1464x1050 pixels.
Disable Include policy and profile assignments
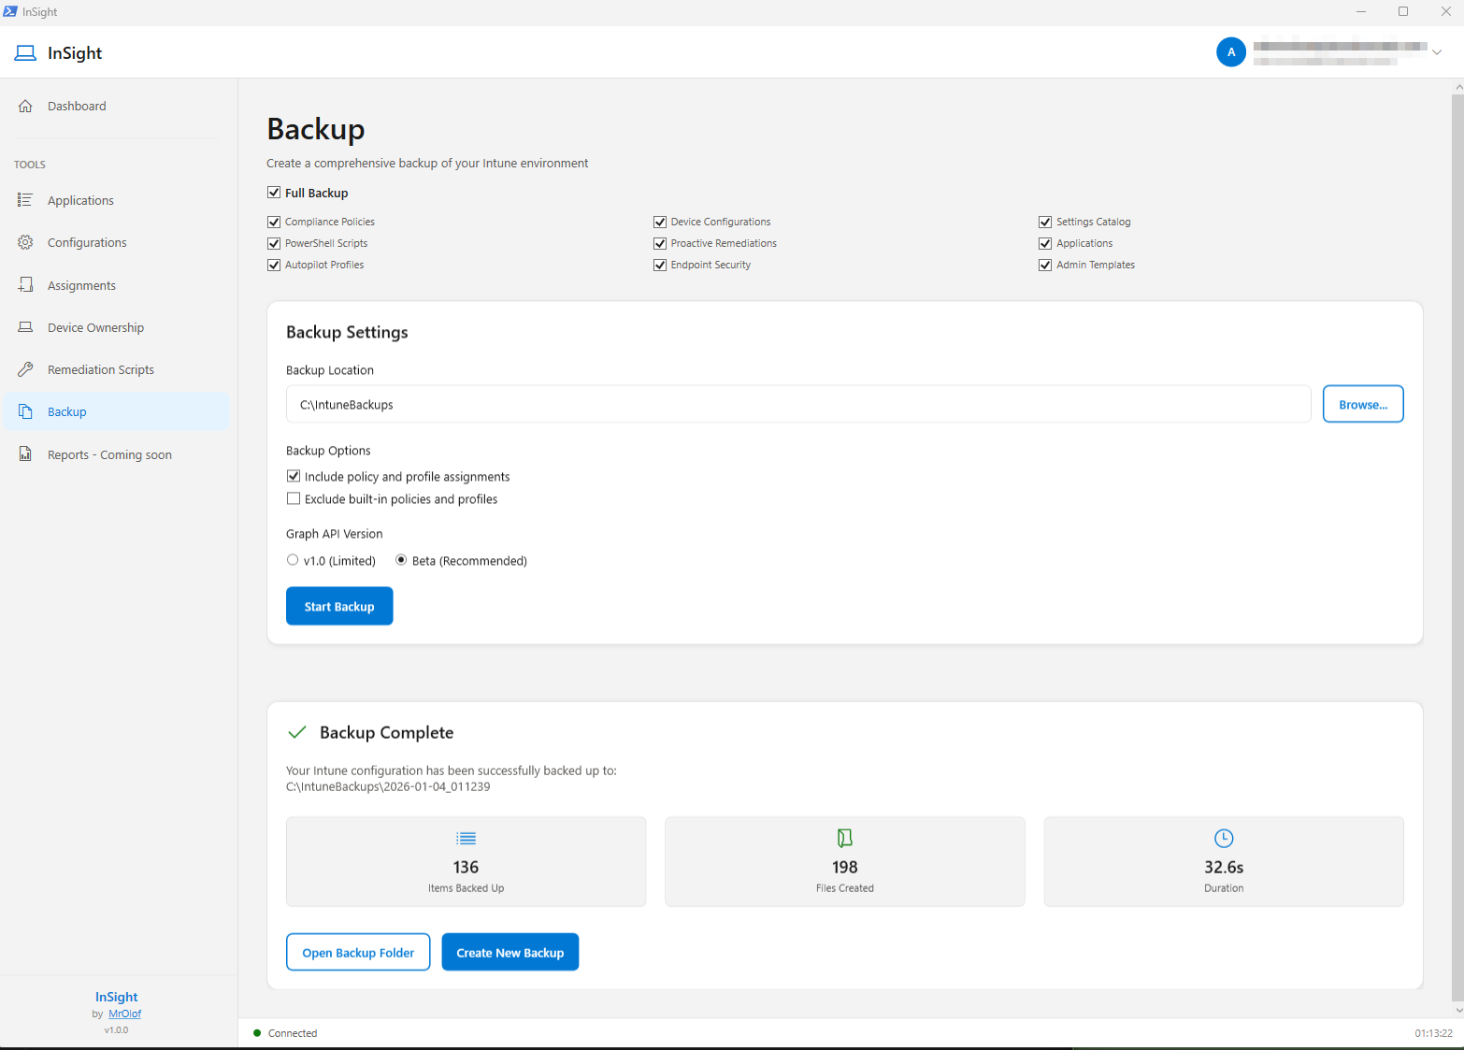[x=294, y=476]
